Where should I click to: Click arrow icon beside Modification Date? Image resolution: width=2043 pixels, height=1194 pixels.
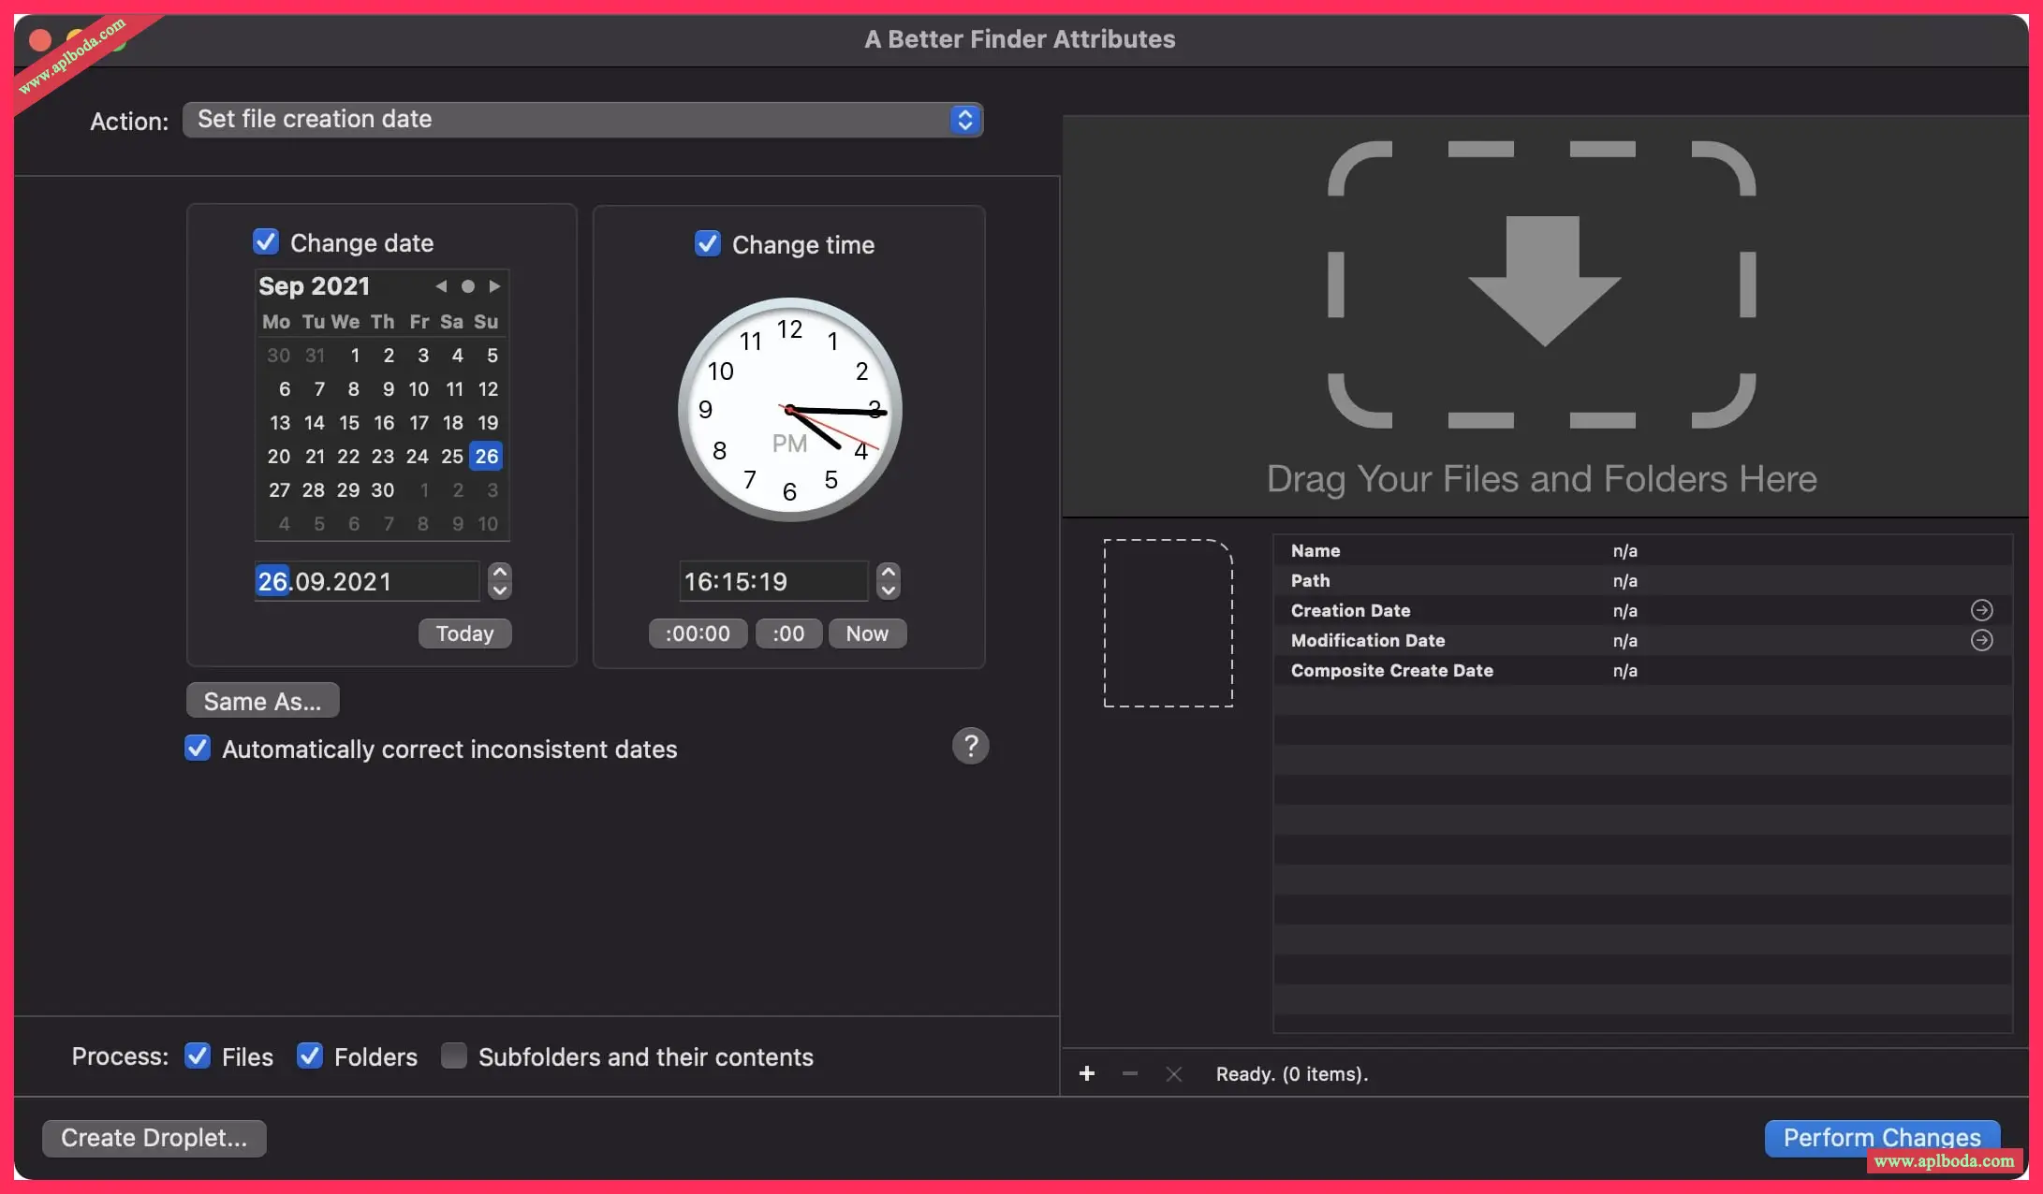pyautogui.click(x=1982, y=640)
